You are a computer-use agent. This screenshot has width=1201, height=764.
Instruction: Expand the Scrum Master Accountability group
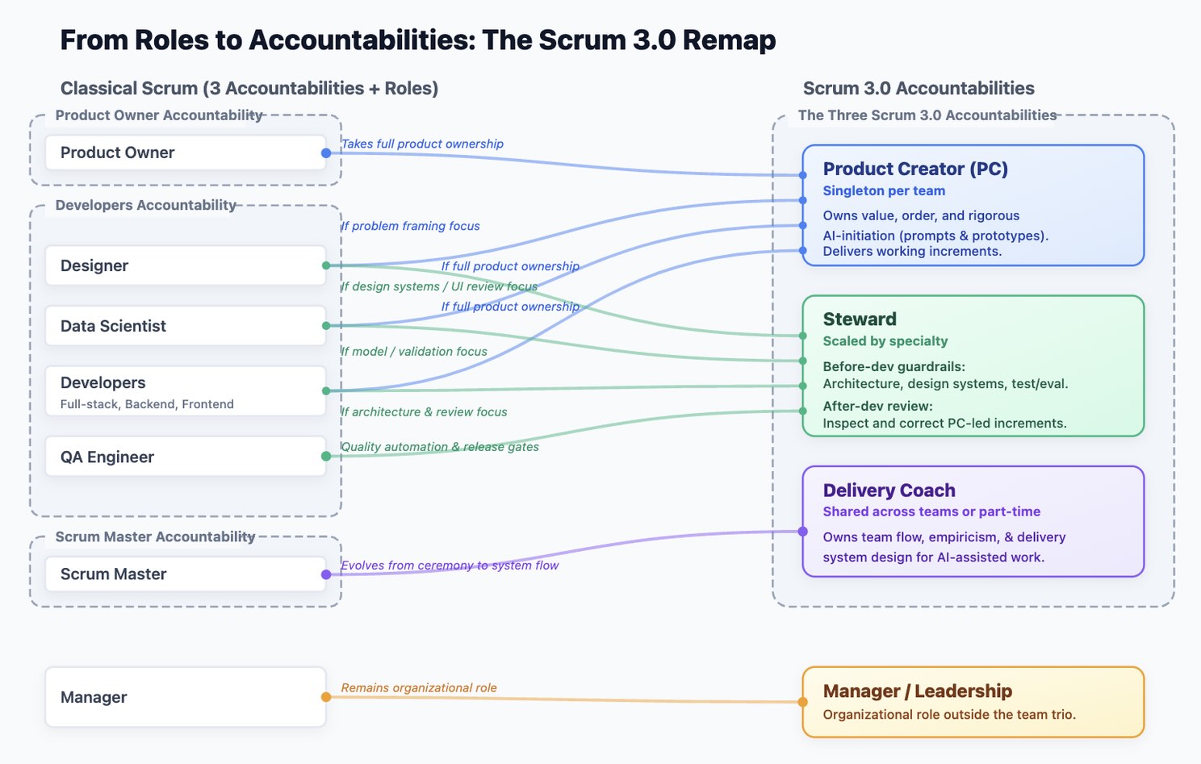154,536
